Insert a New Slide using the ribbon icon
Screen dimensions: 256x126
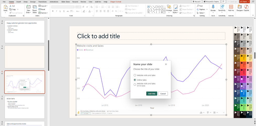coord(28,7)
